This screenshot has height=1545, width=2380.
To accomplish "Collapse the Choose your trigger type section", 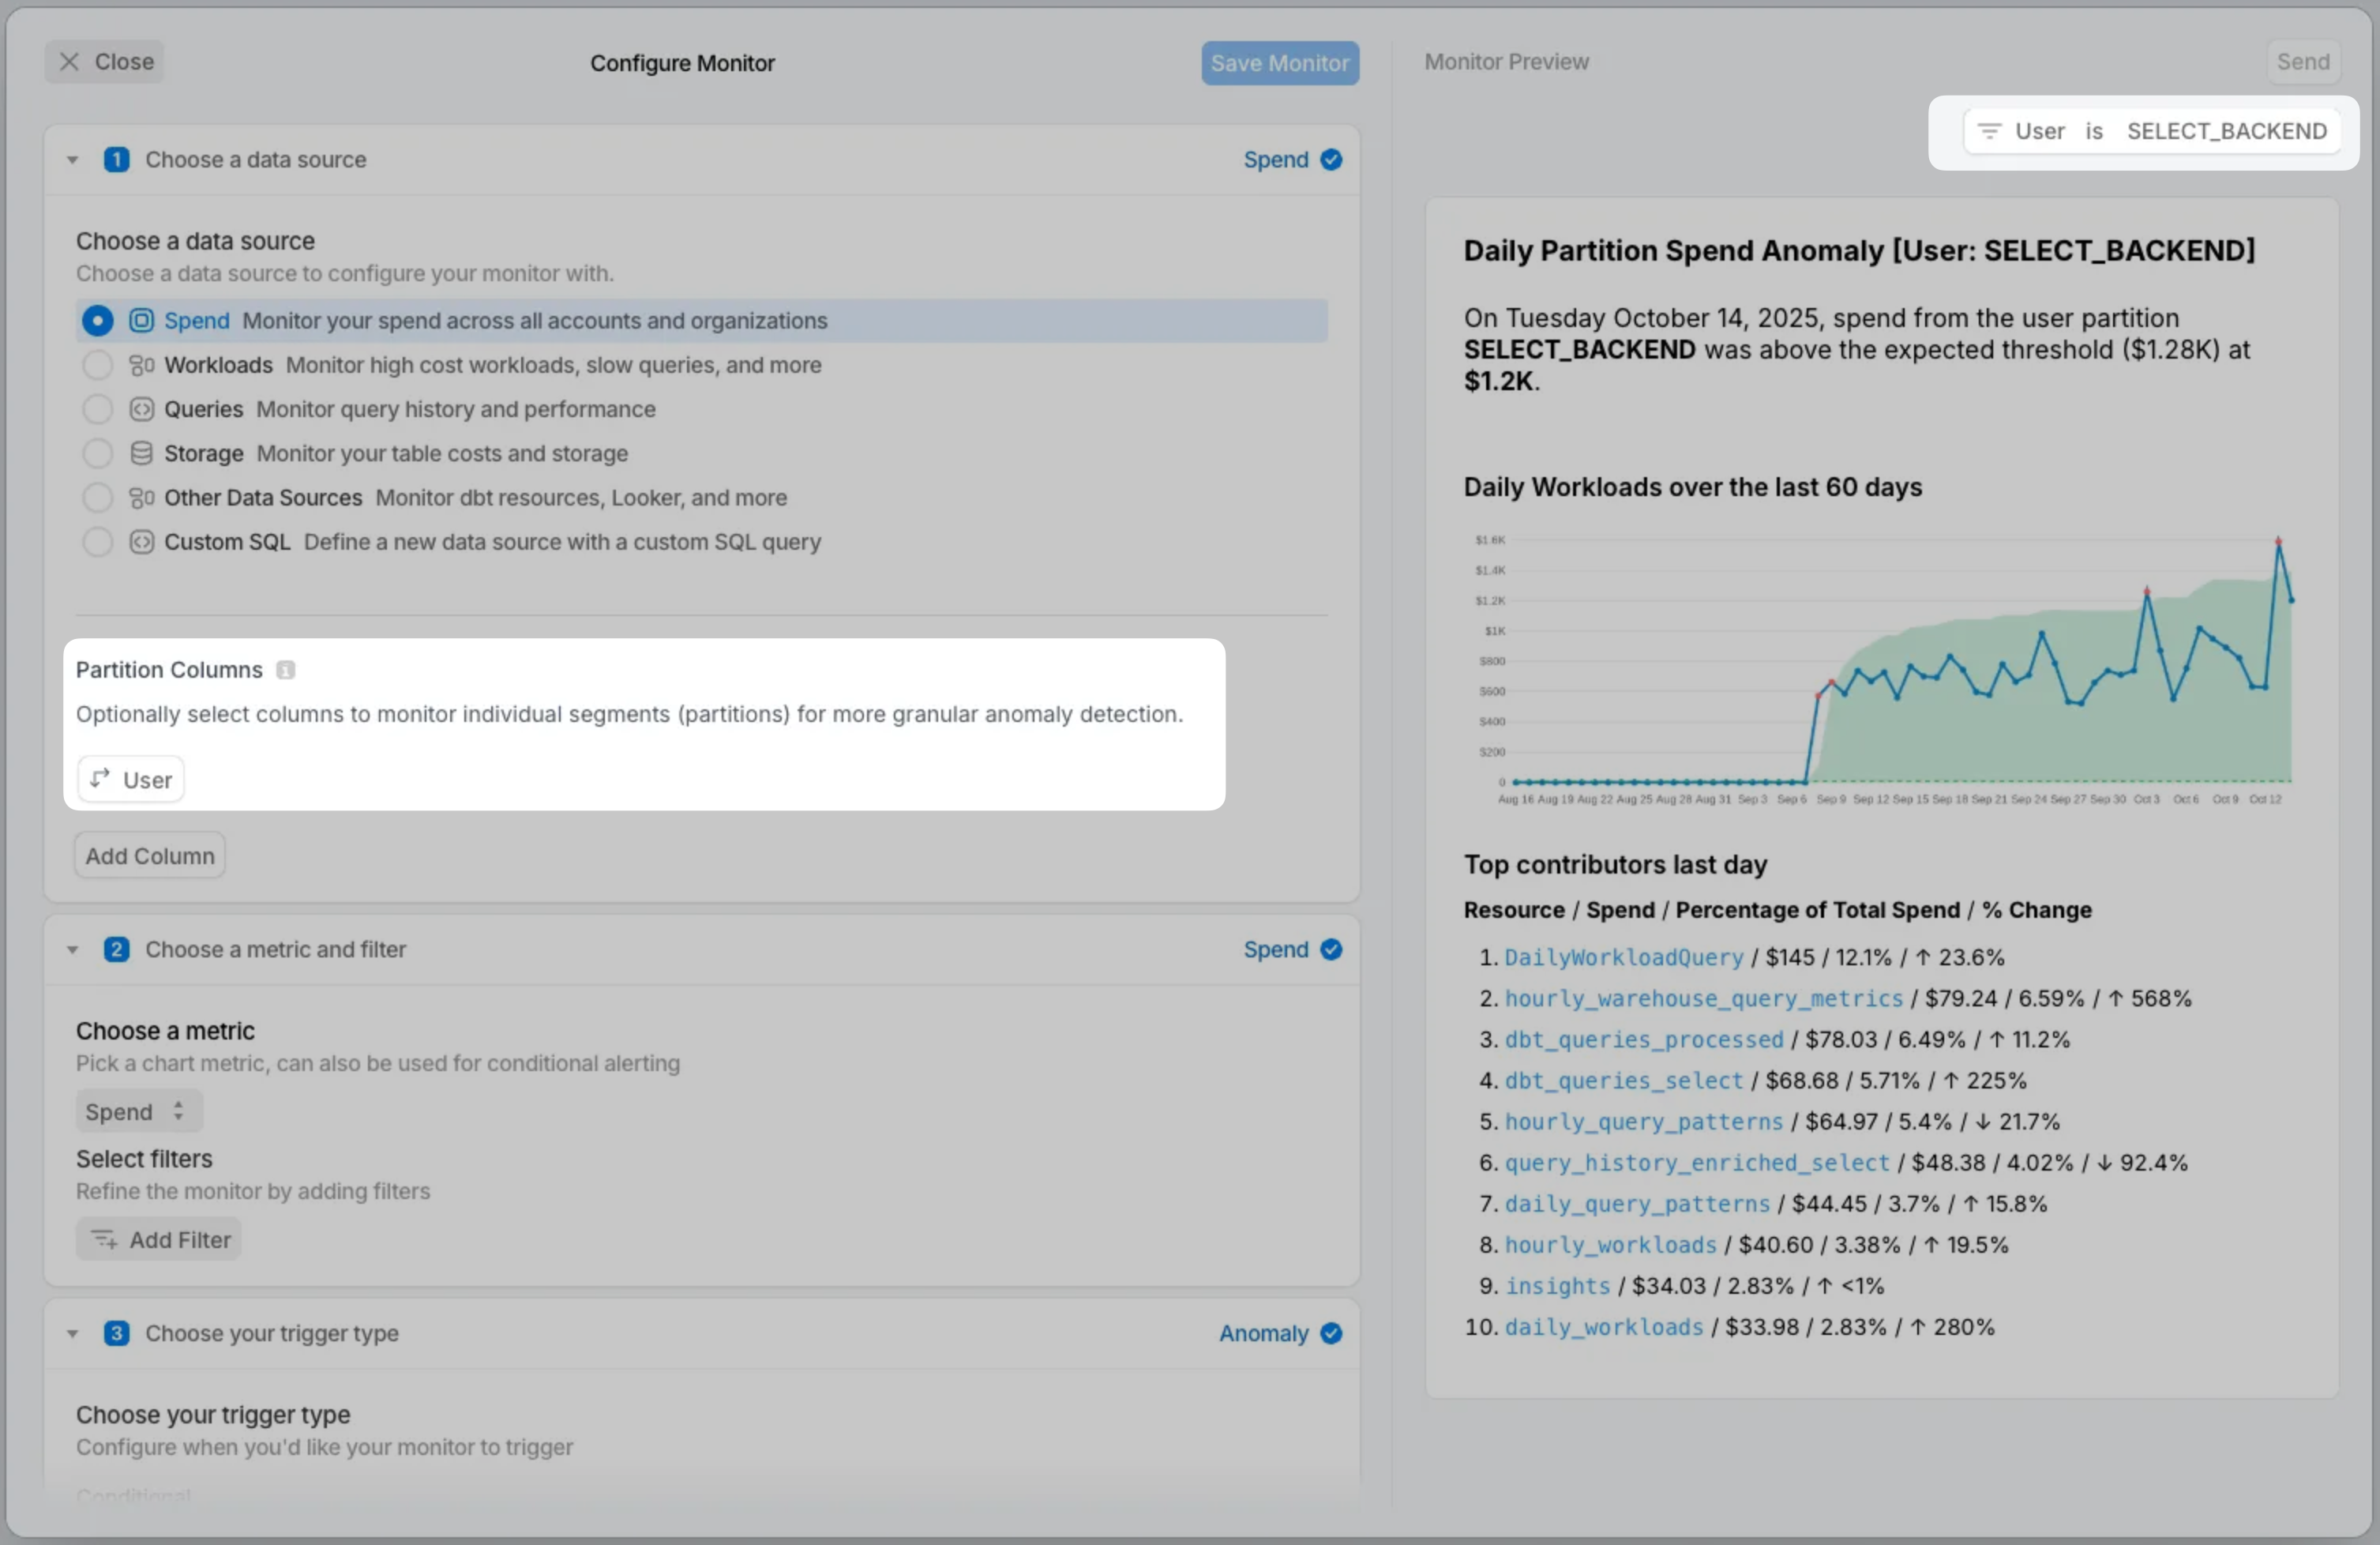I will point(72,1334).
